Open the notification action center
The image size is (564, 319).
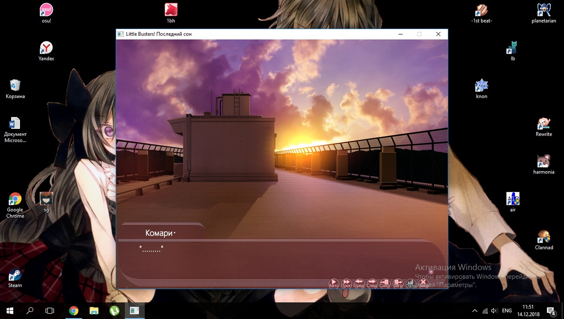[x=551, y=311]
